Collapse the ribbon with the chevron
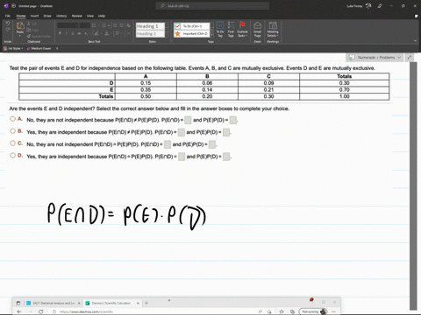Screen dimensions: 421x315 (x=416, y=41)
